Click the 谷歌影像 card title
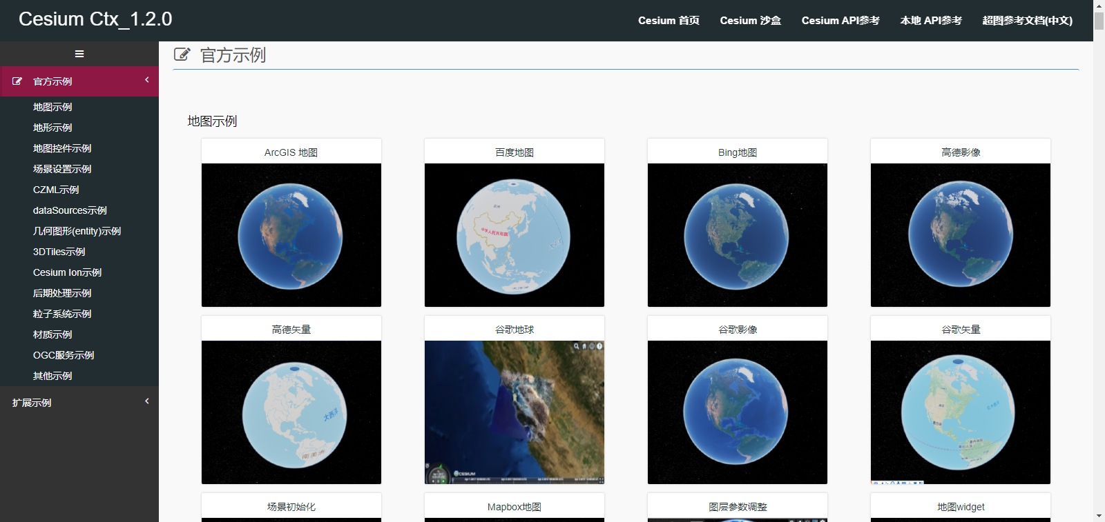Screen dimensions: 1105x522 point(738,330)
